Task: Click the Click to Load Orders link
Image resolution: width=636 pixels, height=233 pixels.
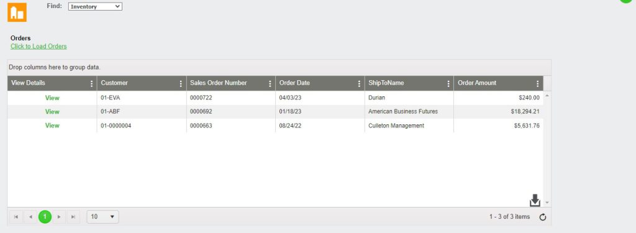Action: click(x=39, y=46)
